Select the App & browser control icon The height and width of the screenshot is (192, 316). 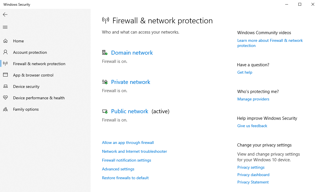click(x=5, y=75)
